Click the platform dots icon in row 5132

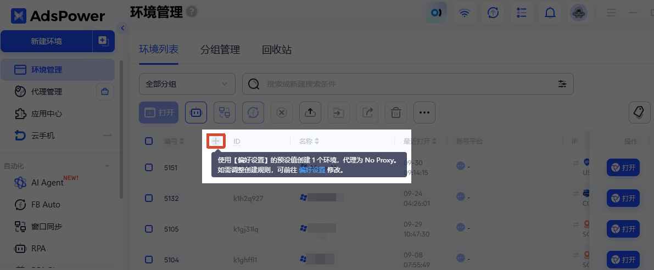[461, 196]
